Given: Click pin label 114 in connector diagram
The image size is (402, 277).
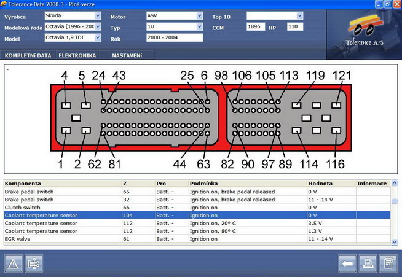Looking at the screenshot, I should (309, 164).
